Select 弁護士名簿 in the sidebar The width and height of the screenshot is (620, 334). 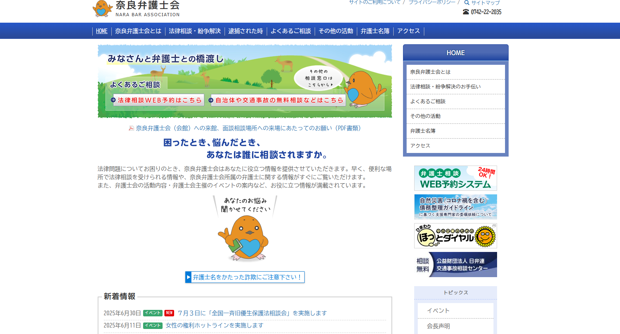click(456, 131)
